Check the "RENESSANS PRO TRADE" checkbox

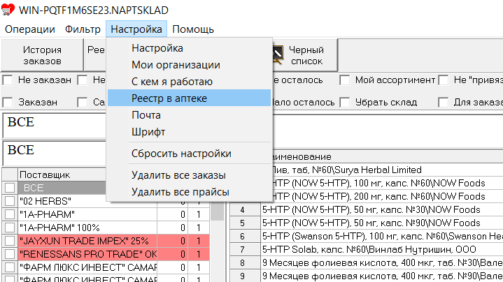10,254
